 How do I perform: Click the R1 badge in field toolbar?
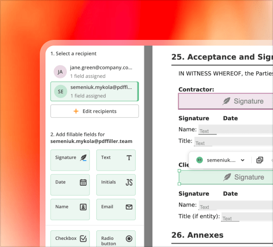[200, 160]
